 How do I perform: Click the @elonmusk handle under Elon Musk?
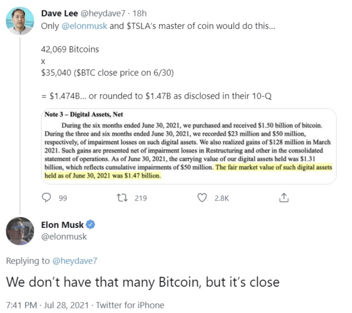[64, 237]
